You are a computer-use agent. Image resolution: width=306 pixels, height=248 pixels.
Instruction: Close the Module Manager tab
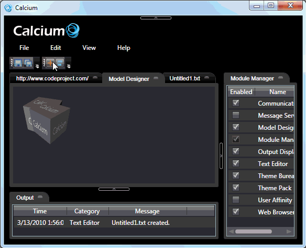[280, 78]
